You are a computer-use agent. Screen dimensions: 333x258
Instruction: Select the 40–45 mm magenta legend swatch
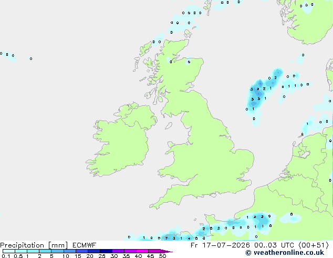pyautogui.click(x=142, y=251)
